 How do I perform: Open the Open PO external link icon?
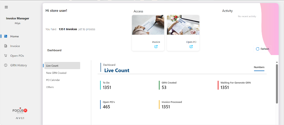pyautogui.click(x=191, y=47)
